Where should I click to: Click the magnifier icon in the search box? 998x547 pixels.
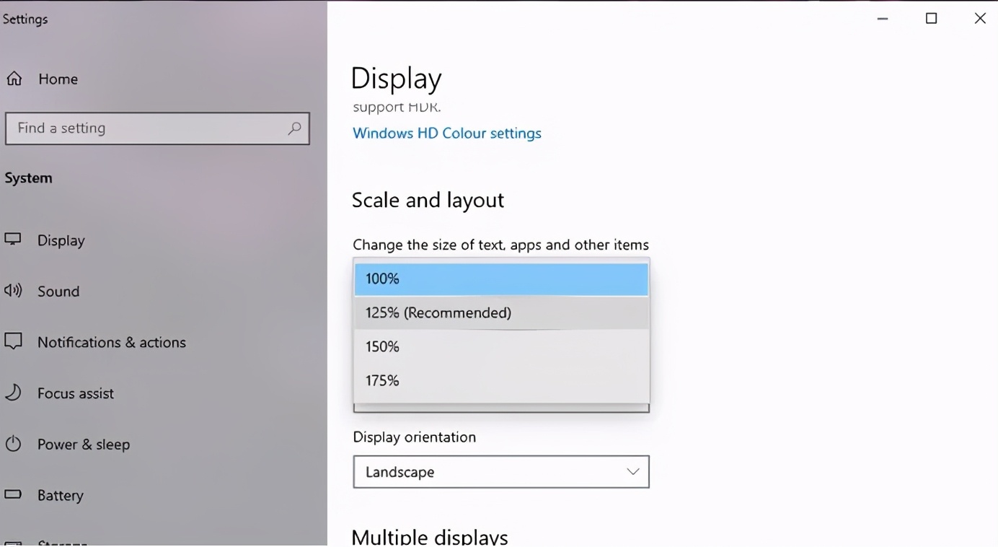click(294, 128)
